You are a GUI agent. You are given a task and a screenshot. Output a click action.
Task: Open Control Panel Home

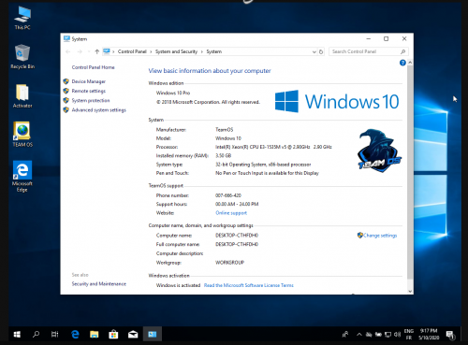point(93,67)
